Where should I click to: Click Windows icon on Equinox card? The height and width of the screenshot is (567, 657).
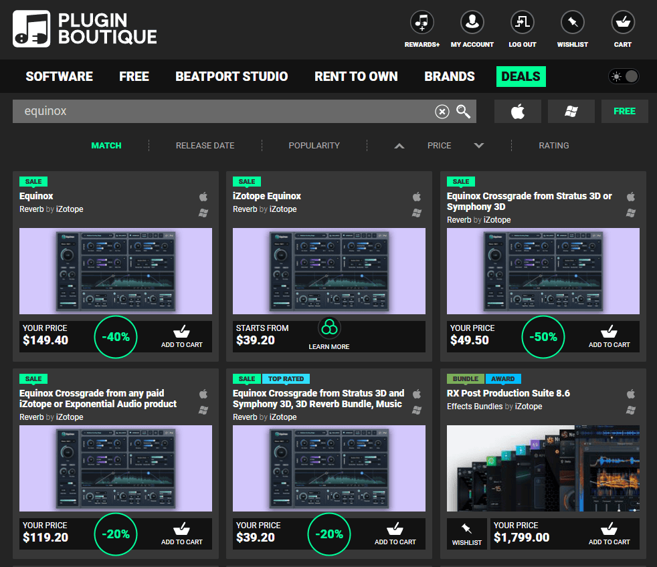(x=203, y=213)
